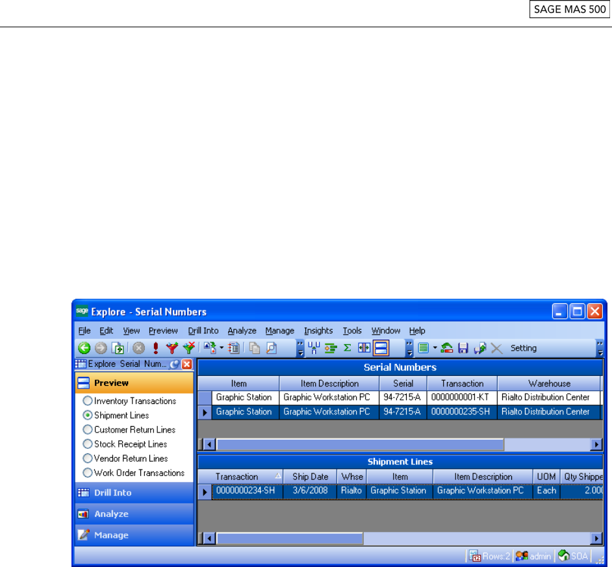The width and height of the screenshot is (612, 567).
Task: Select the 0000000234-SH shipment row
Action: pos(400,491)
